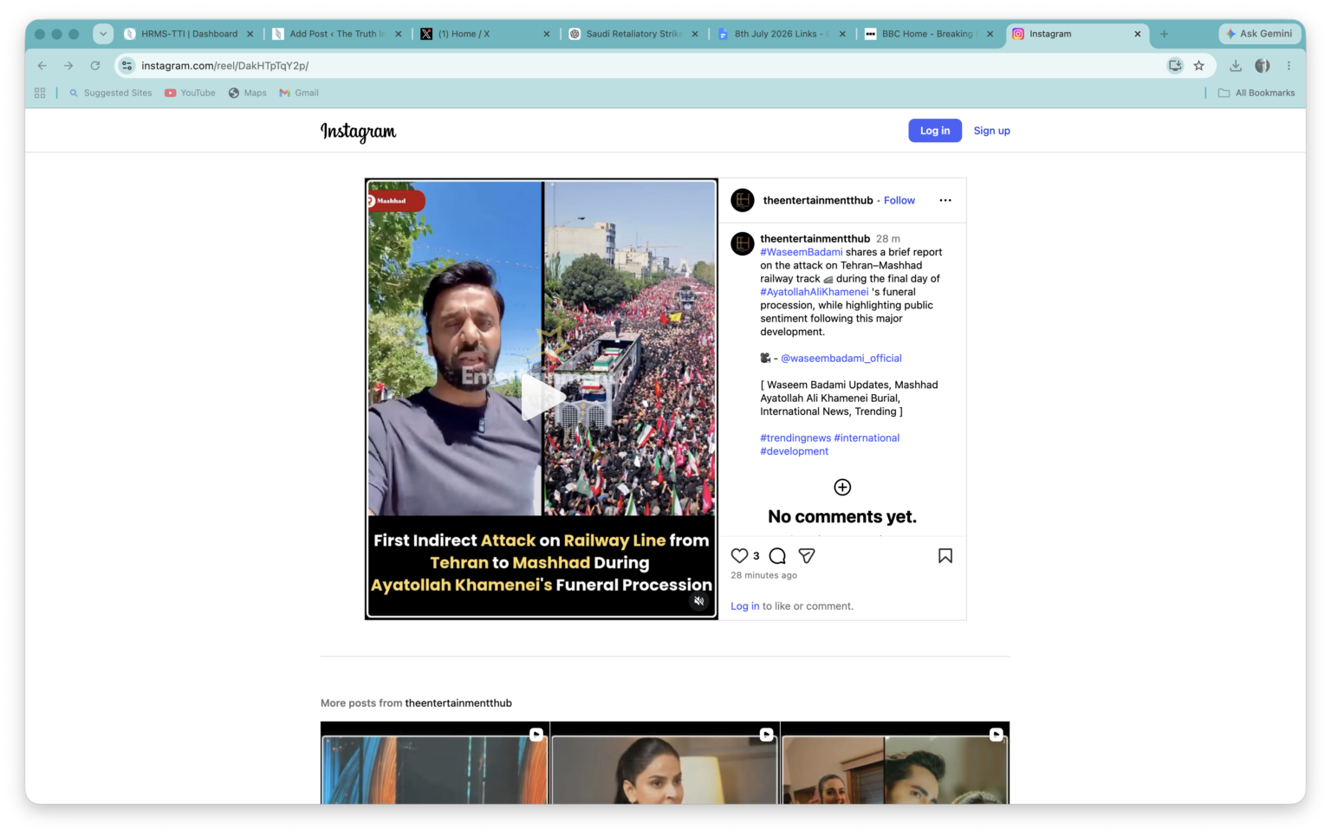Share the reel with the paper plane icon

[x=807, y=556]
